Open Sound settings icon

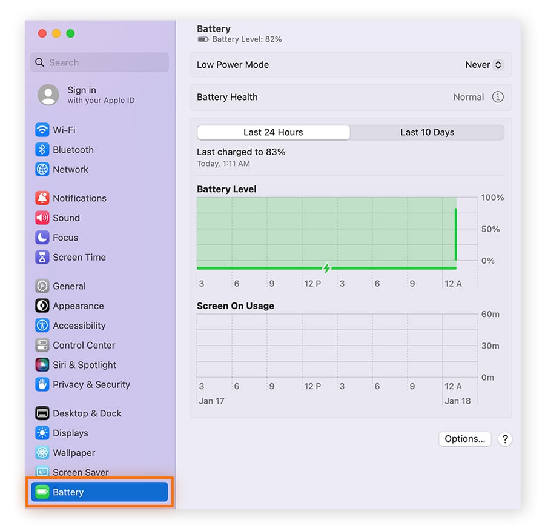(x=42, y=218)
